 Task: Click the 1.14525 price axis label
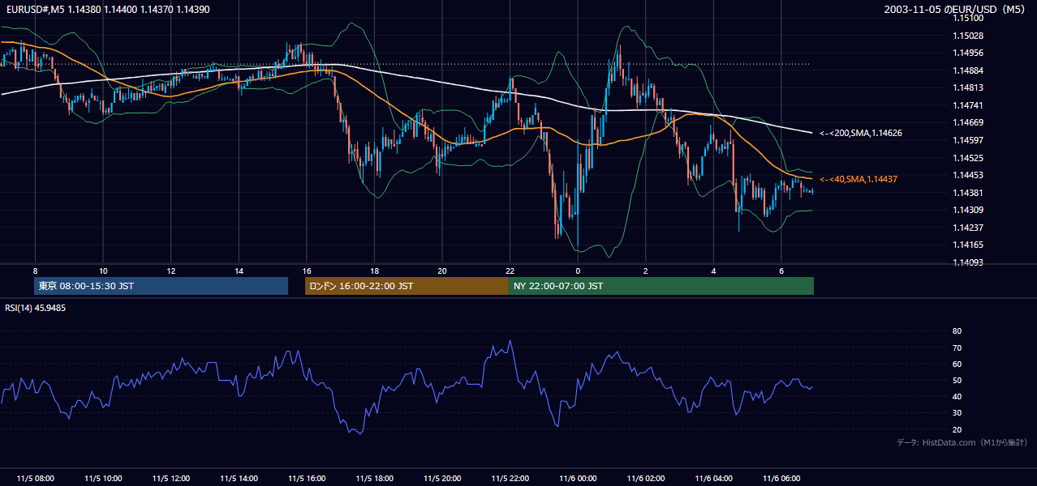coord(967,158)
